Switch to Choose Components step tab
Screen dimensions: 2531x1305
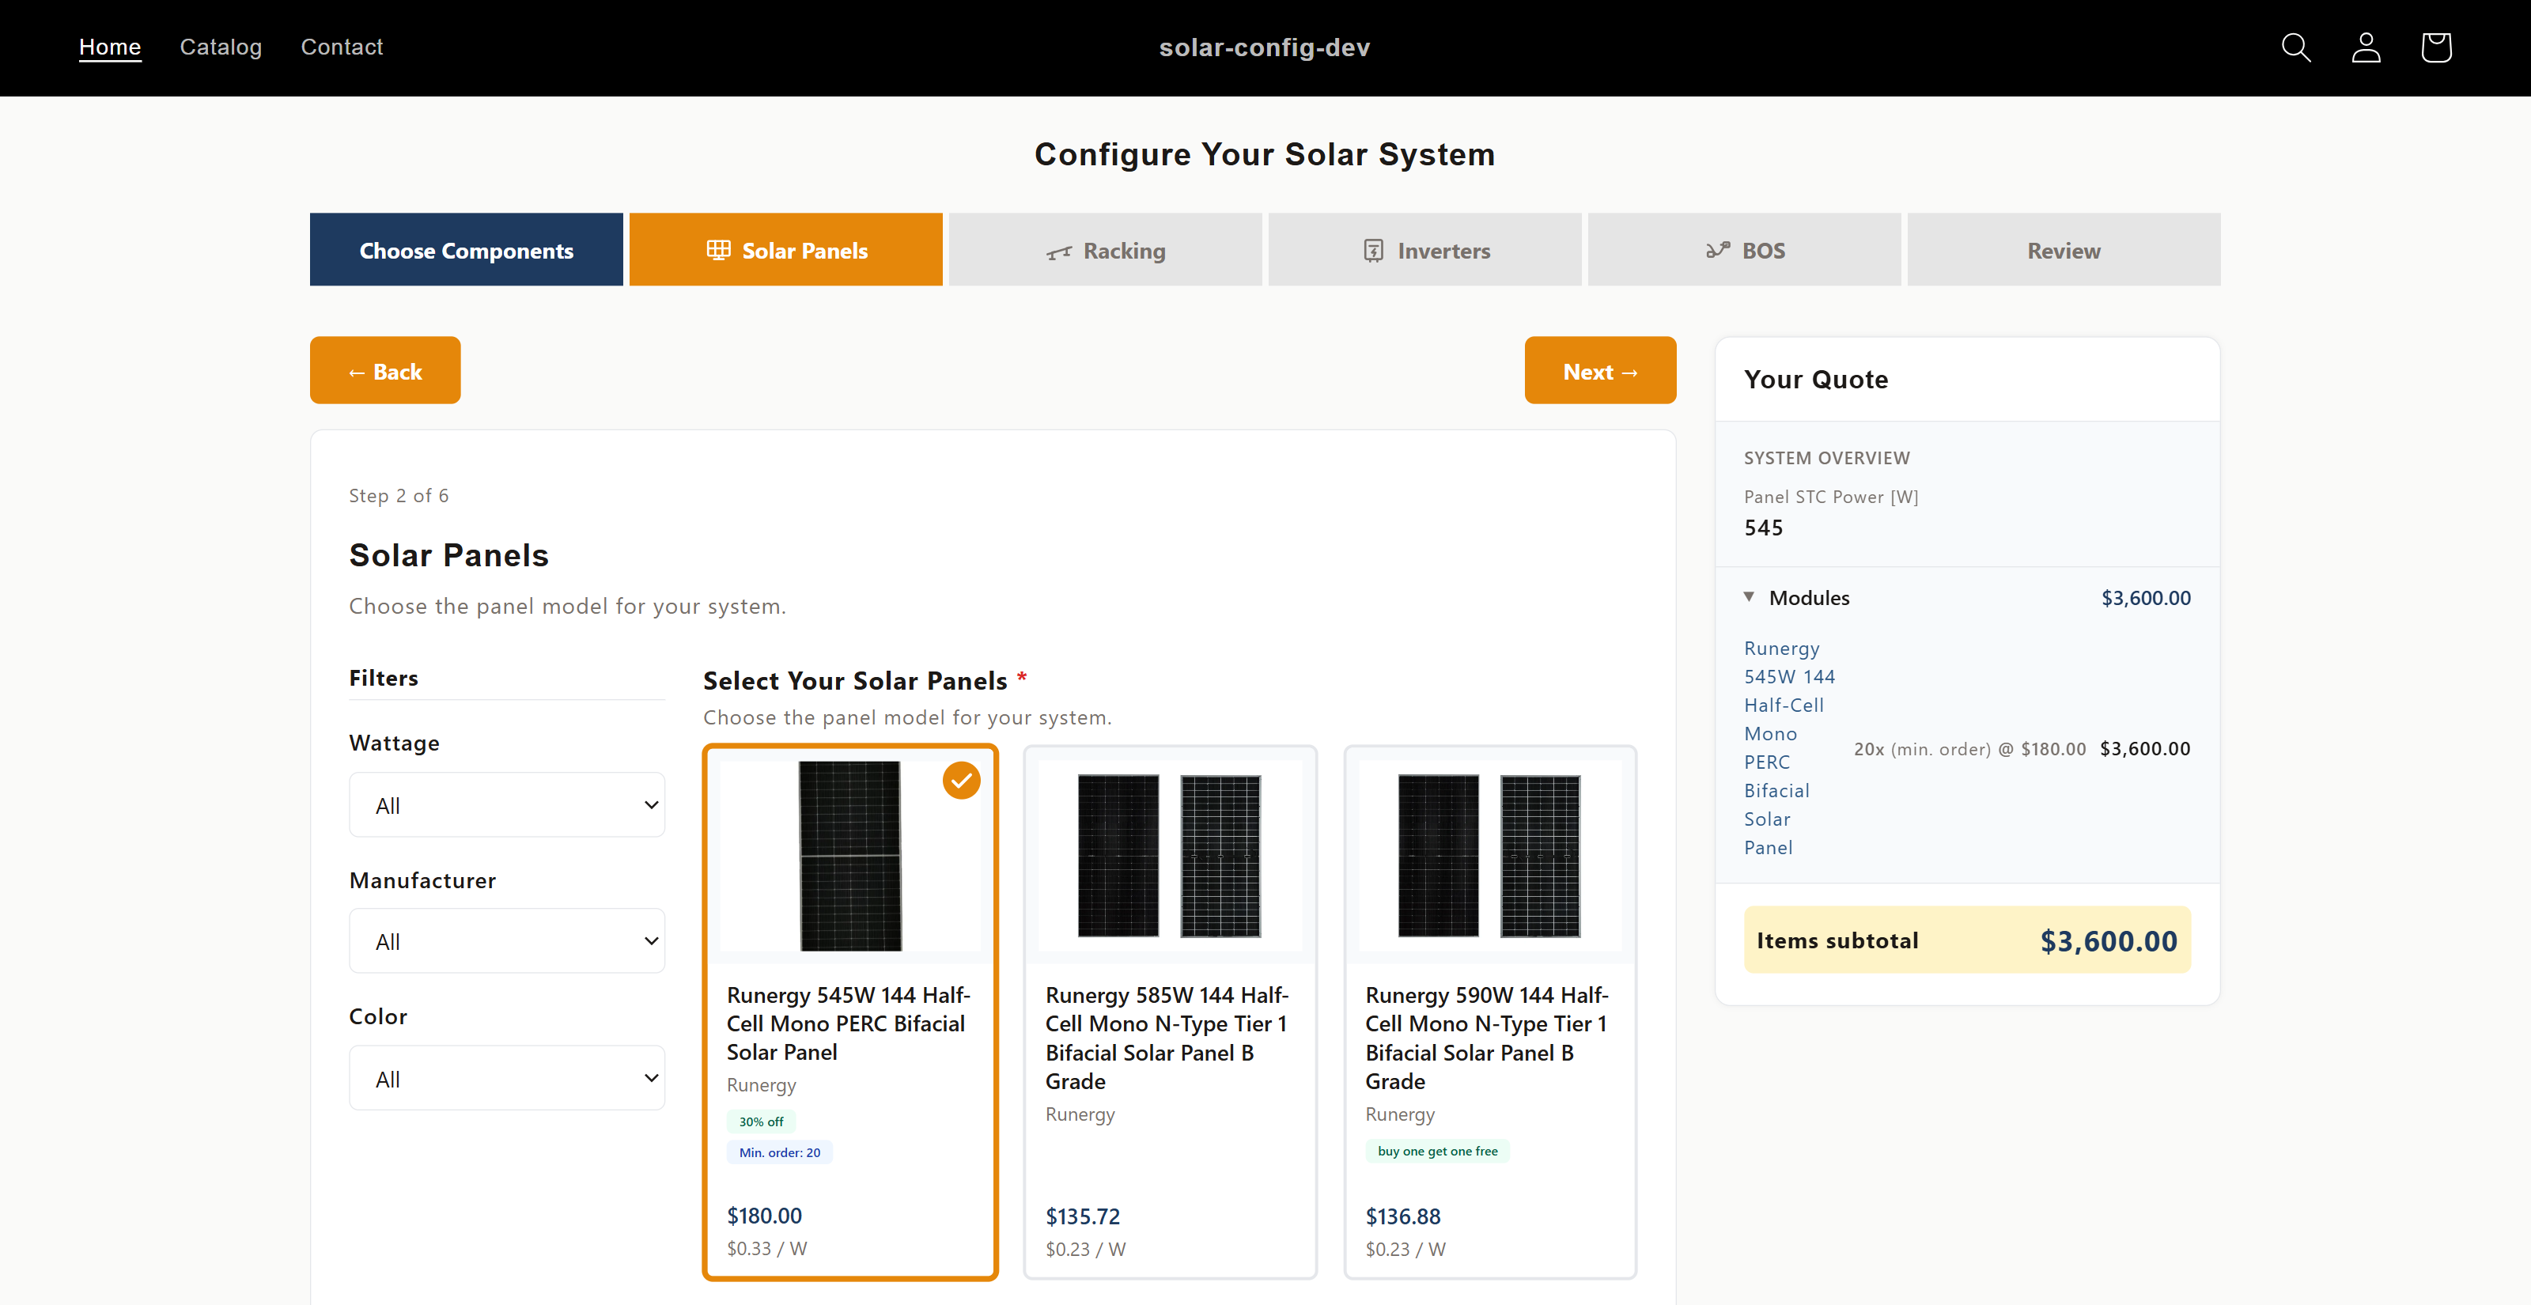[x=467, y=250]
